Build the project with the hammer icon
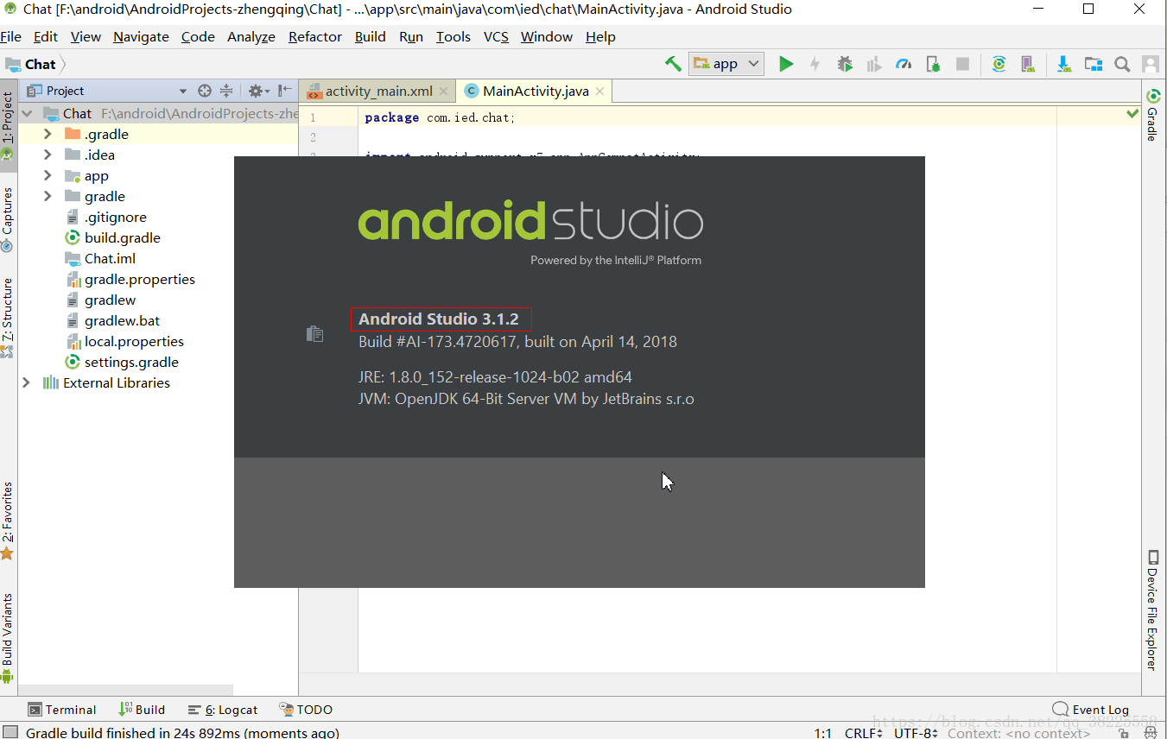Screen dimensions: 1167x739 pyautogui.click(x=673, y=64)
